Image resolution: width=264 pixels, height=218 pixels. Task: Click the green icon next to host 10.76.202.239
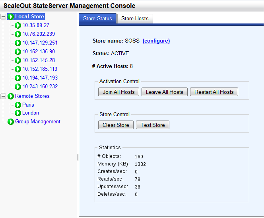click(18, 34)
